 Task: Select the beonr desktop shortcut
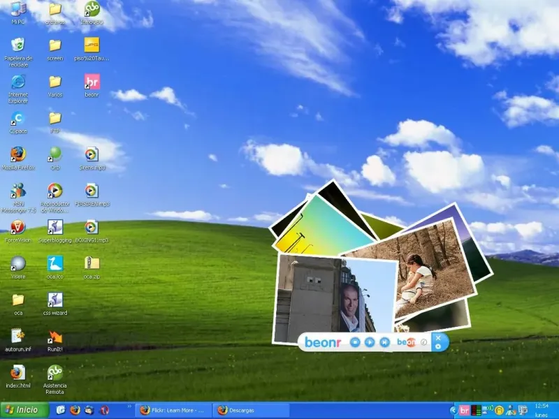(x=92, y=85)
